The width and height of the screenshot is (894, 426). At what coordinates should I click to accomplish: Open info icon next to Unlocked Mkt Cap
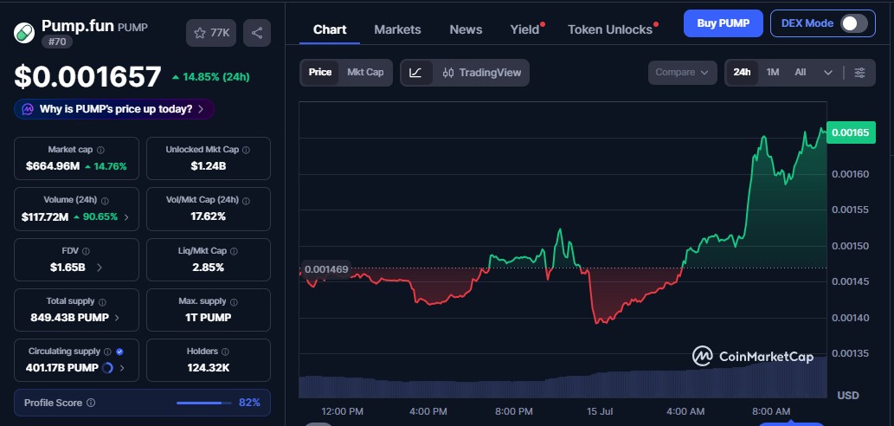246,150
